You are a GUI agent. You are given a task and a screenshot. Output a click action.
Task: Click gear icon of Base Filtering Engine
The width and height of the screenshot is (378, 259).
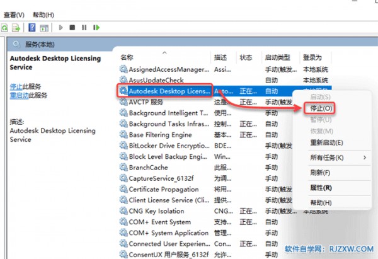click(x=123, y=134)
